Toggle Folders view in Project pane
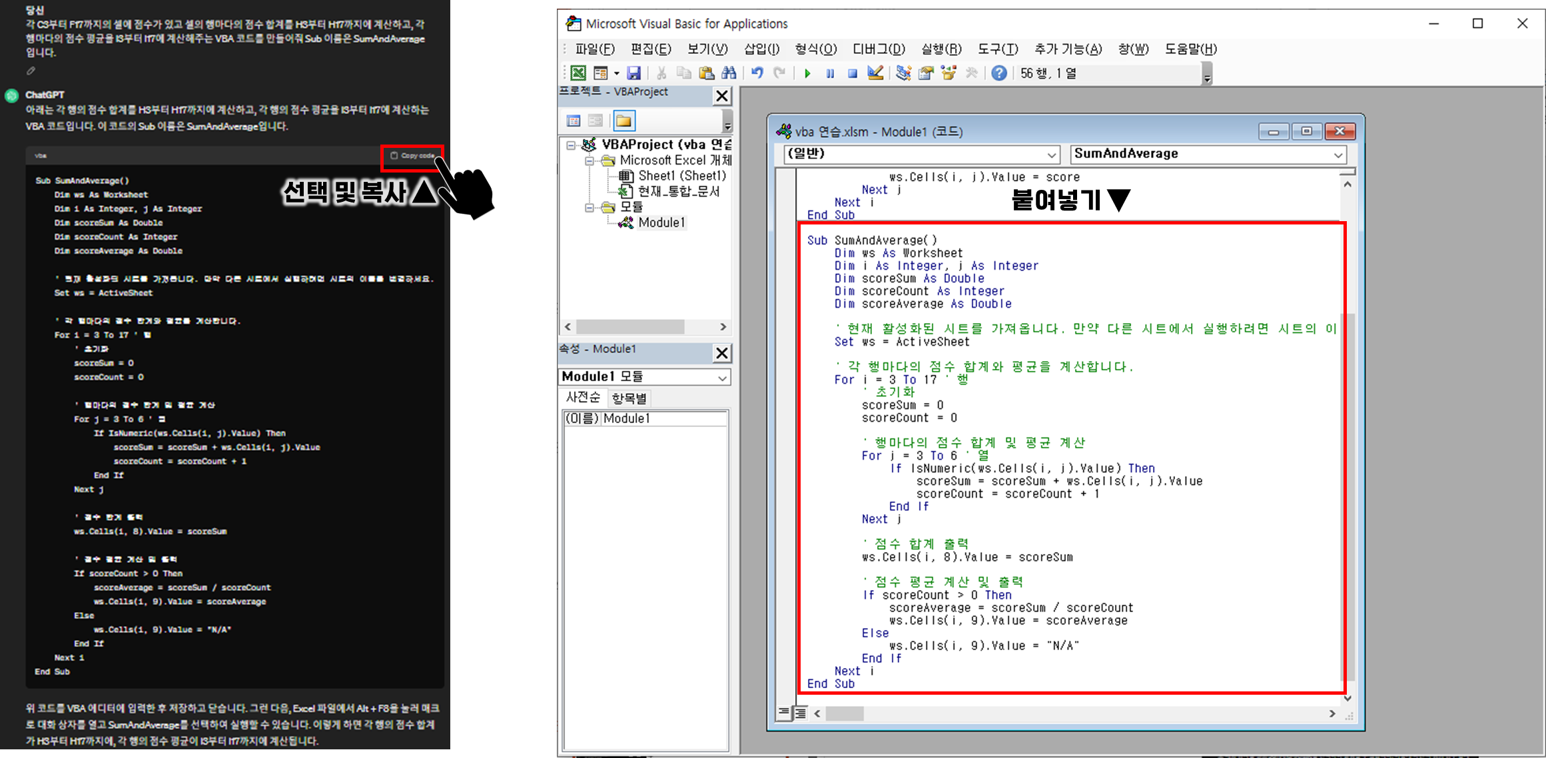The height and width of the screenshot is (758, 1546). (x=623, y=121)
